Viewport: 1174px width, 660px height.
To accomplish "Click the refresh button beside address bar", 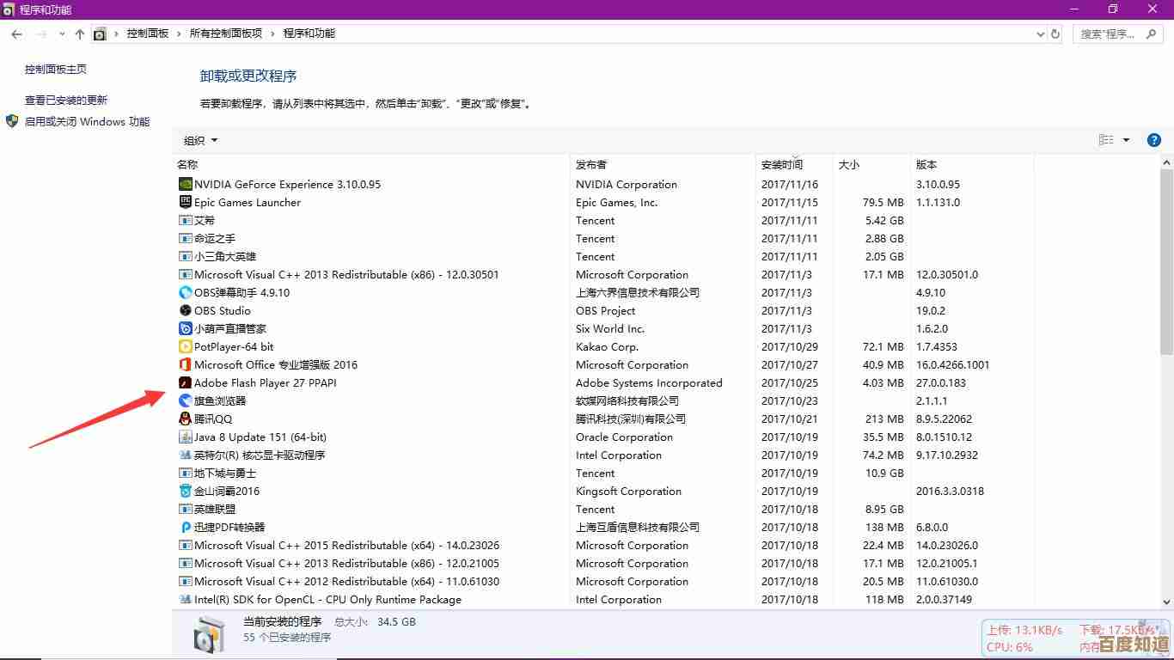I will 1055,34.
